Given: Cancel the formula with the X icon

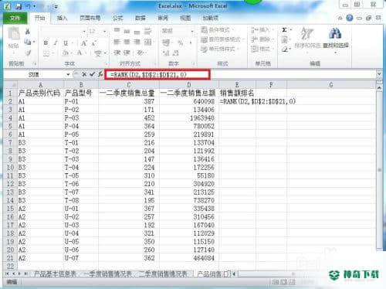Looking at the screenshot, I should (x=84, y=74).
